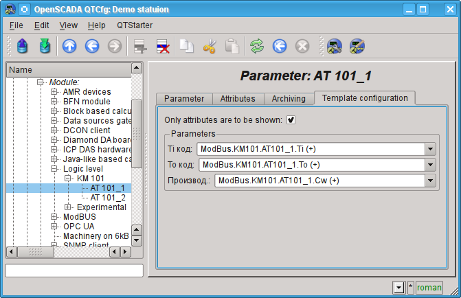Click the green Refresh arrows icon

pyautogui.click(x=256, y=46)
